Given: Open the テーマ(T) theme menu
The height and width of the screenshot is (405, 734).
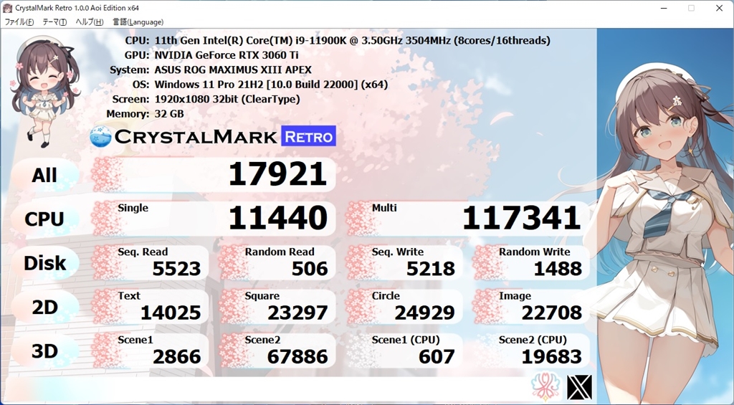Looking at the screenshot, I should (x=54, y=22).
